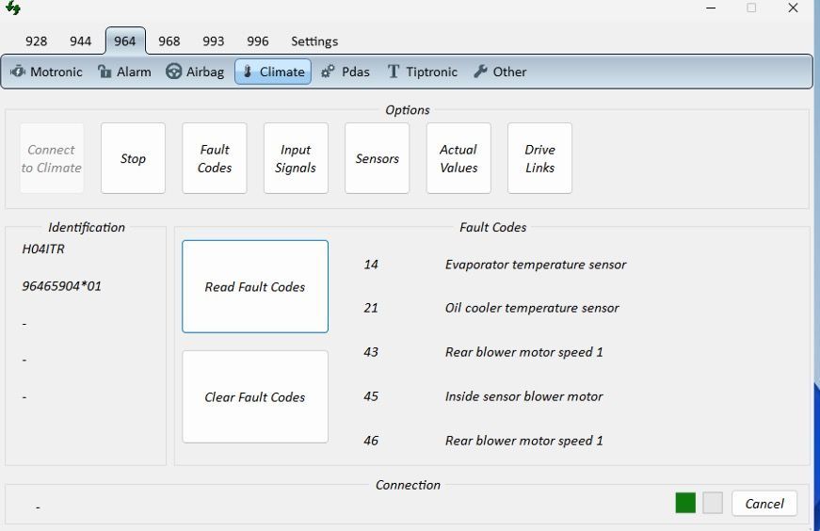Switch to the 993 model tab
Screen dimensions: 820x531
(214, 41)
